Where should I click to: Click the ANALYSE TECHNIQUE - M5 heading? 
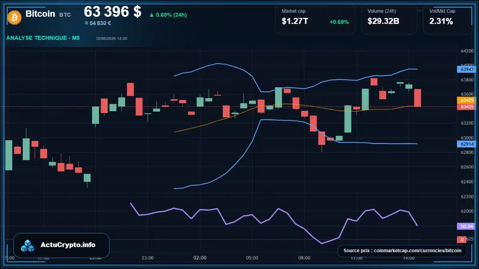[x=43, y=38]
